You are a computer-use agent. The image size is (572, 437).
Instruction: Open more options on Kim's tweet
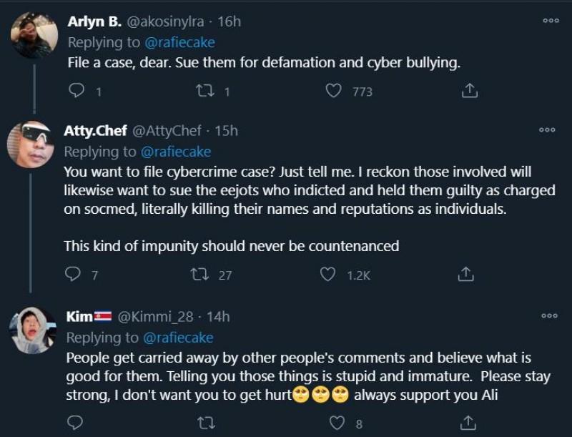coord(550,315)
